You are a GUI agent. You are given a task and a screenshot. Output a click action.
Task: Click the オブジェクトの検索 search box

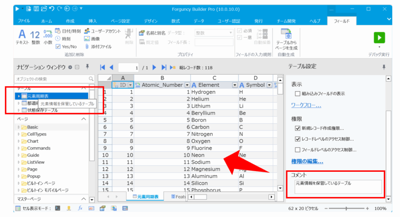[x=54, y=79]
